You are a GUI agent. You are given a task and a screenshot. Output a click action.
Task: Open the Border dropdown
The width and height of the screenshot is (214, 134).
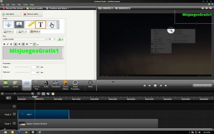9,31
